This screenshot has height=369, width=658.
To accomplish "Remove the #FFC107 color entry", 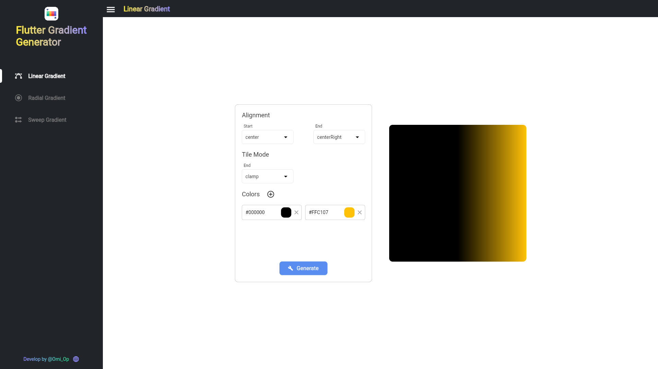I will (x=360, y=212).
